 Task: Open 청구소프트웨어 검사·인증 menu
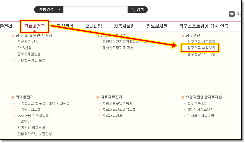[204, 26]
